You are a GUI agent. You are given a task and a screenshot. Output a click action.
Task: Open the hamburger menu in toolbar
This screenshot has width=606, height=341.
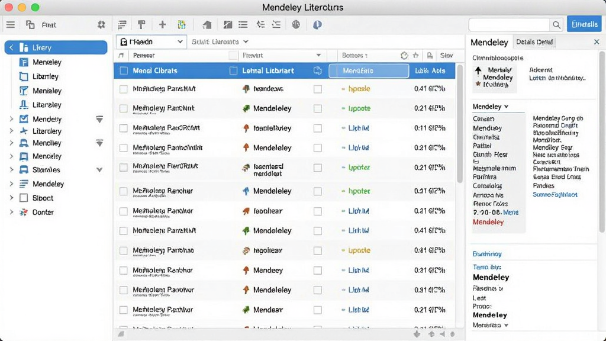click(11, 25)
